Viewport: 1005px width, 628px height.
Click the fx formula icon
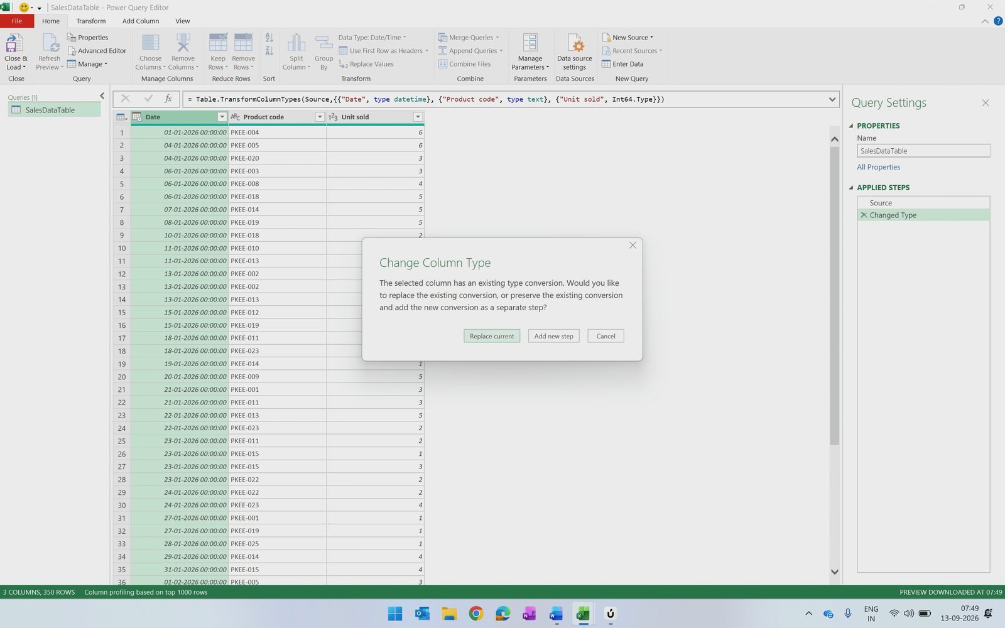pyautogui.click(x=168, y=99)
